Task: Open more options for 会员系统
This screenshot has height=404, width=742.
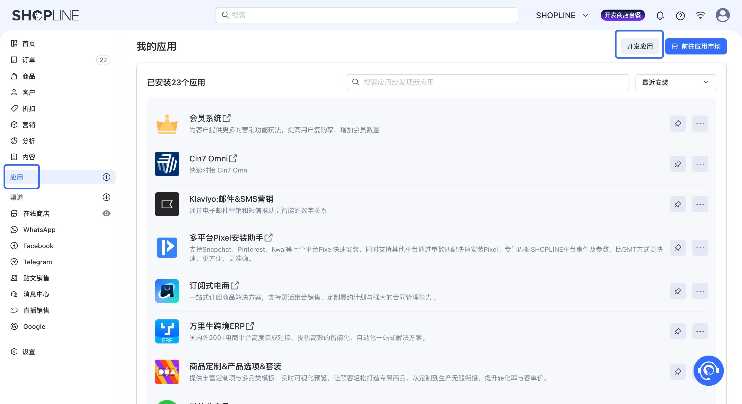Action: [700, 124]
